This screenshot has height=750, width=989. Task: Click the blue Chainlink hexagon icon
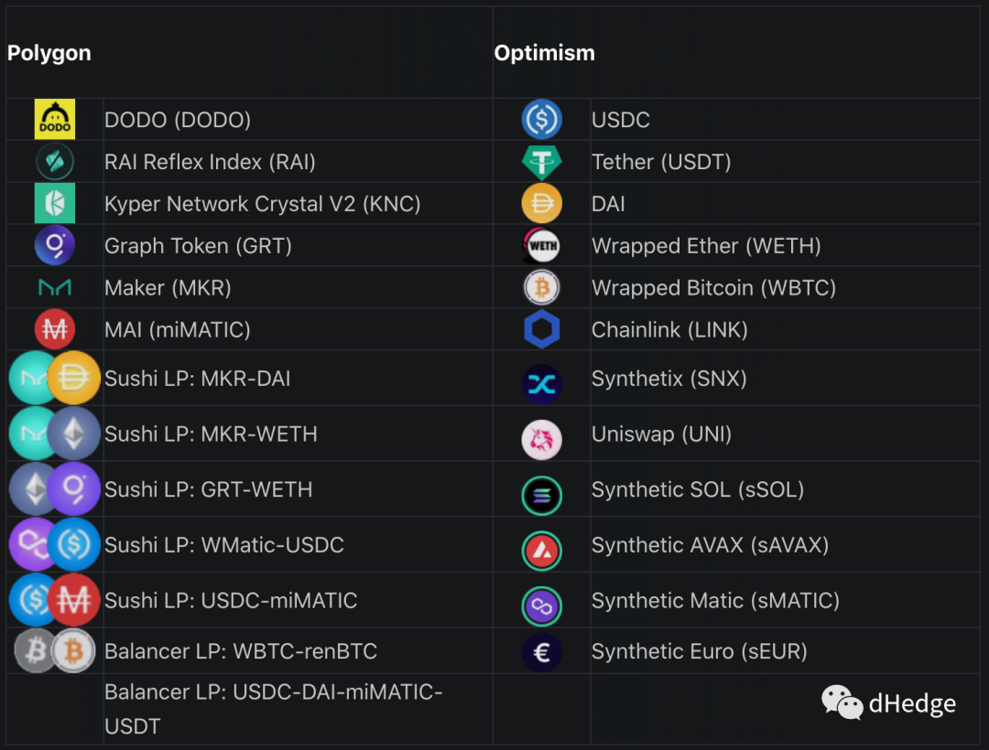[x=542, y=329]
